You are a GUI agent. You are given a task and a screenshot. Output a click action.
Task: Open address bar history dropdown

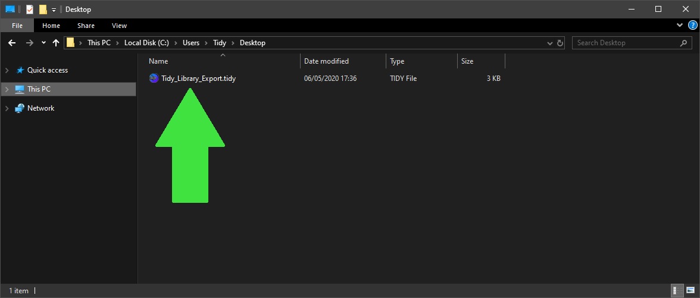tap(550, 43)
